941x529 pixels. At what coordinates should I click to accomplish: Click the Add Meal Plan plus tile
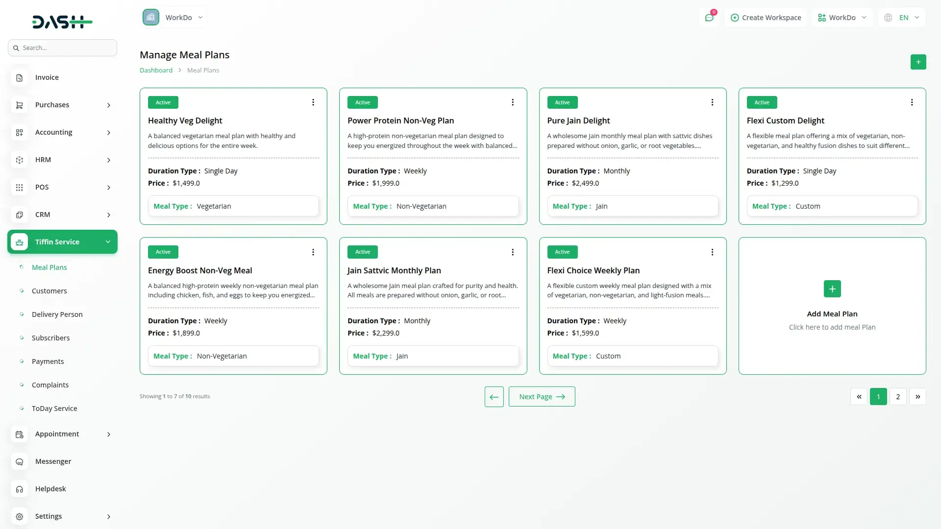coord(832,289)
